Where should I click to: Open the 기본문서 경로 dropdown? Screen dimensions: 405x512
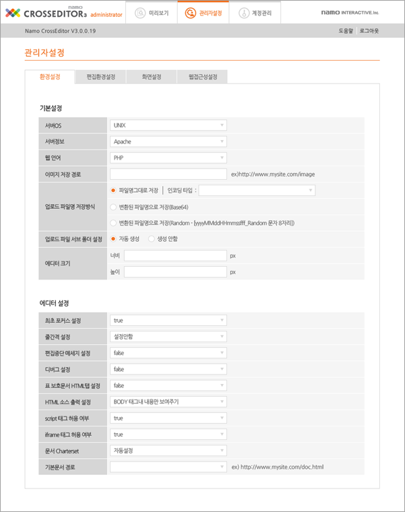[x=168, y=467]
